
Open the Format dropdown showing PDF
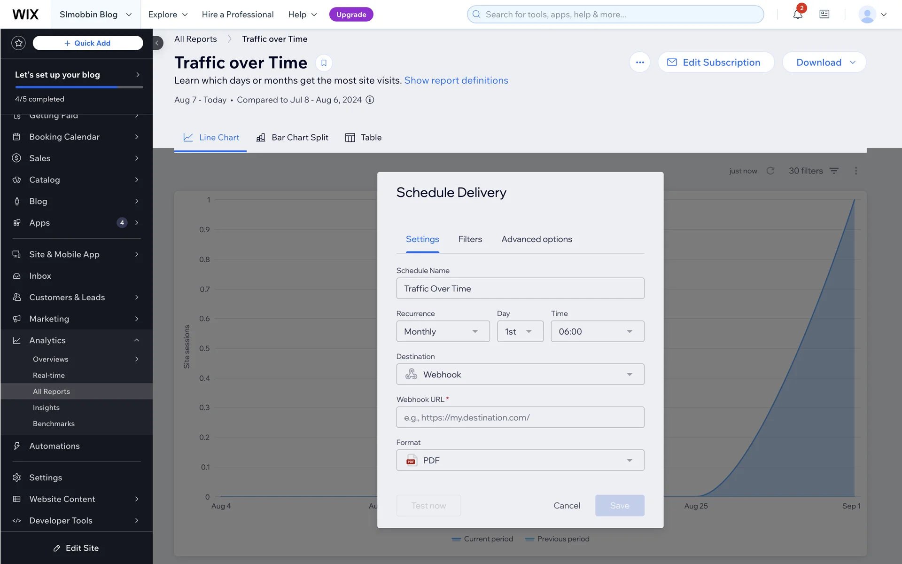[520, 461]
